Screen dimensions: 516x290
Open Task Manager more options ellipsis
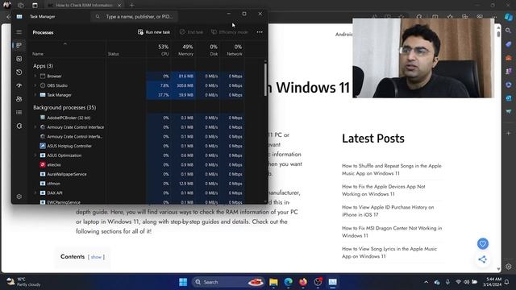point(260,32)
